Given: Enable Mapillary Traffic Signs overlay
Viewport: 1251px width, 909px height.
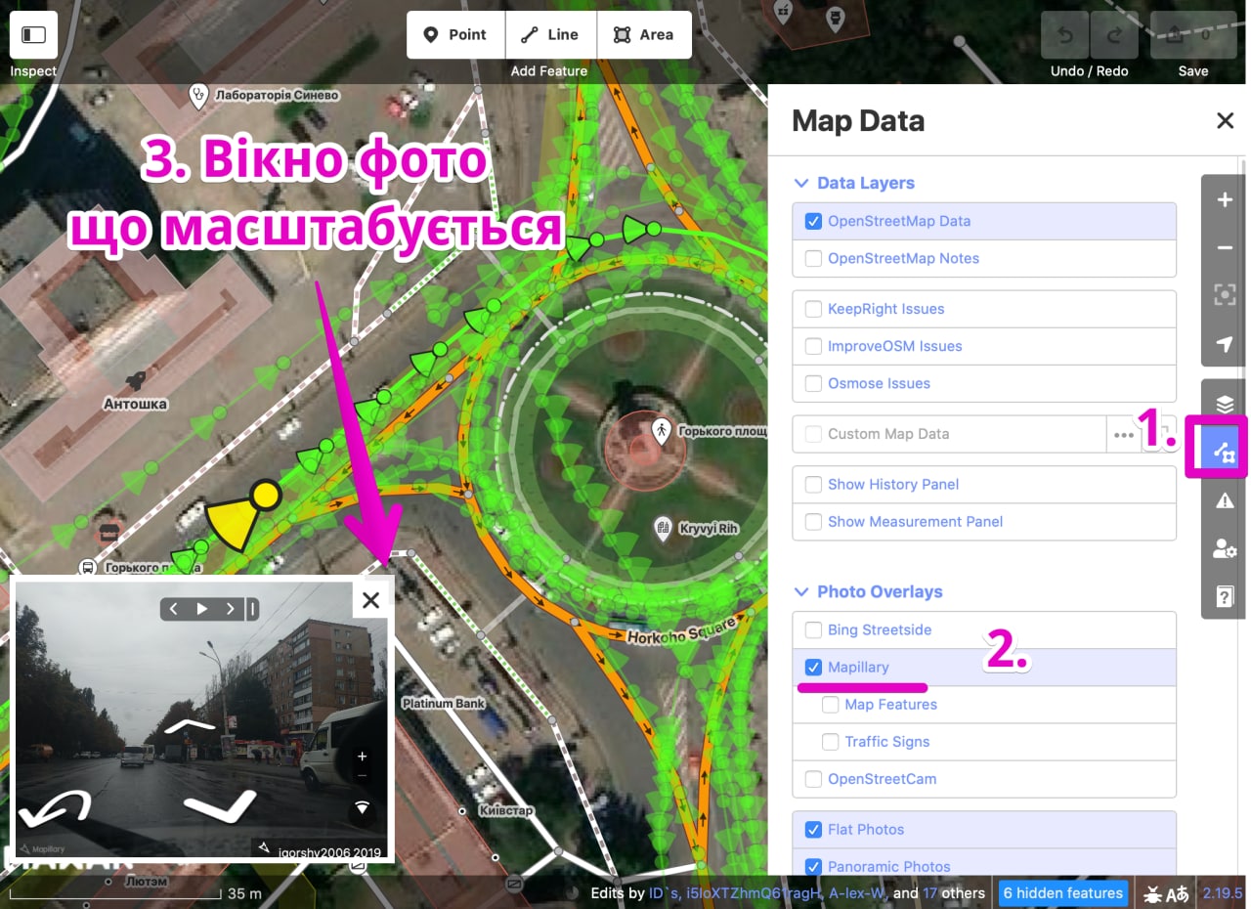Looking at the screenshot, I should coord(831,741).
